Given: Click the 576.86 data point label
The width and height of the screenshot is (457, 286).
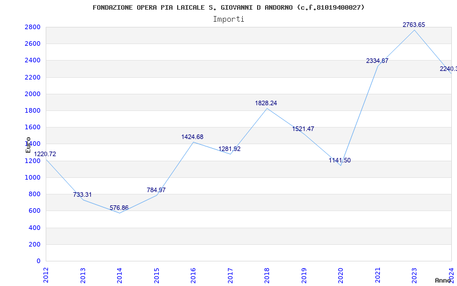Looking at the screenshot, I should [x=119, y=208].
